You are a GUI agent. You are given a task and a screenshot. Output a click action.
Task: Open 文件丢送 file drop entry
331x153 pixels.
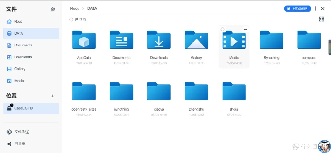tap(31, 132)
